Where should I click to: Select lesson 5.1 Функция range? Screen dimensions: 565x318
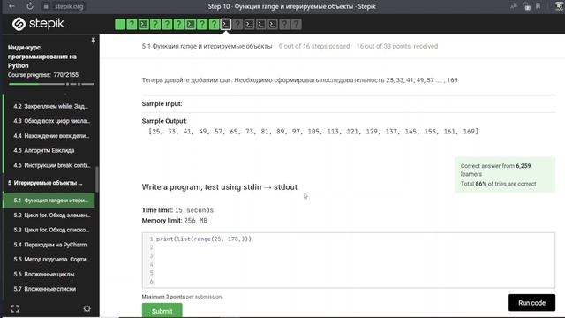tap(49, 201)
